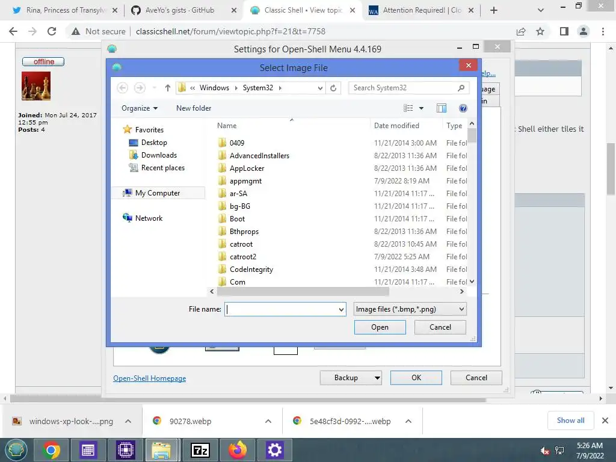Select the AdvancedInstallers folder
Image resolution: width=616 pixels, height=462 pixels.
click(259, 156)
